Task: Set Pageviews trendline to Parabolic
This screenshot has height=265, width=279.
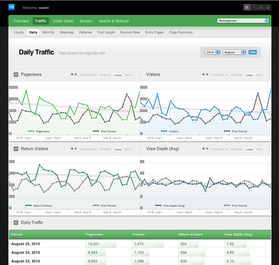Action: (x=105, y=75)
